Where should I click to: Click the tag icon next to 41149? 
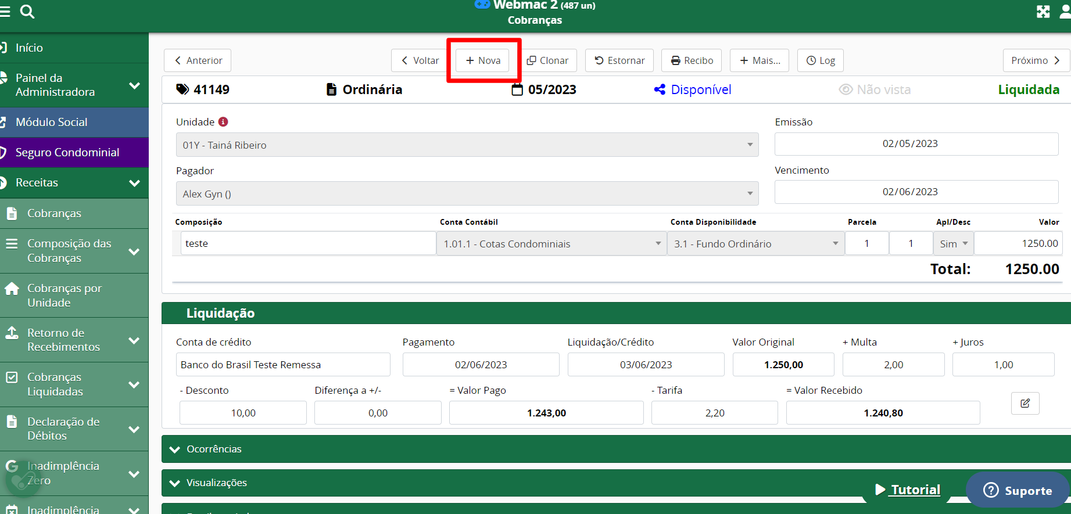coord(182,89)
